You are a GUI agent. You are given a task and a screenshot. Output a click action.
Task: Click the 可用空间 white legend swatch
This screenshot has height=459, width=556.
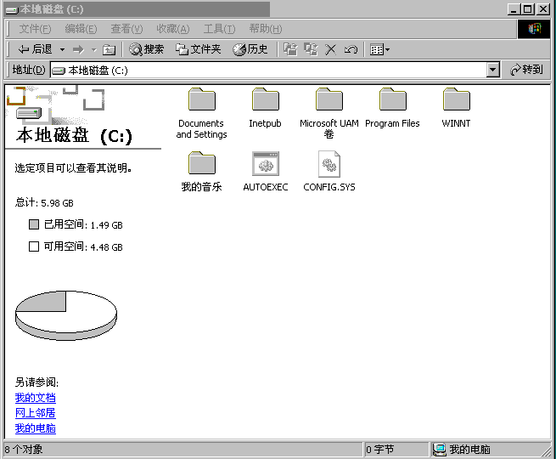pos(34,246)
